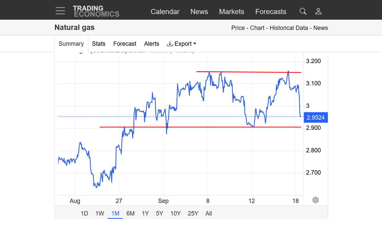This screenshot has width=382, height=228.
Task: Open Calendar in top navigation
Action: [x=165, y=12]
